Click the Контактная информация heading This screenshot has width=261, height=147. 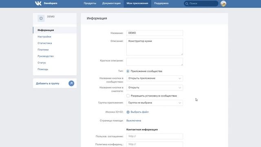pos(142,129)
